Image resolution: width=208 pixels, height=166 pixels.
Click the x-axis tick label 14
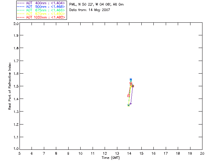[129, 153]
